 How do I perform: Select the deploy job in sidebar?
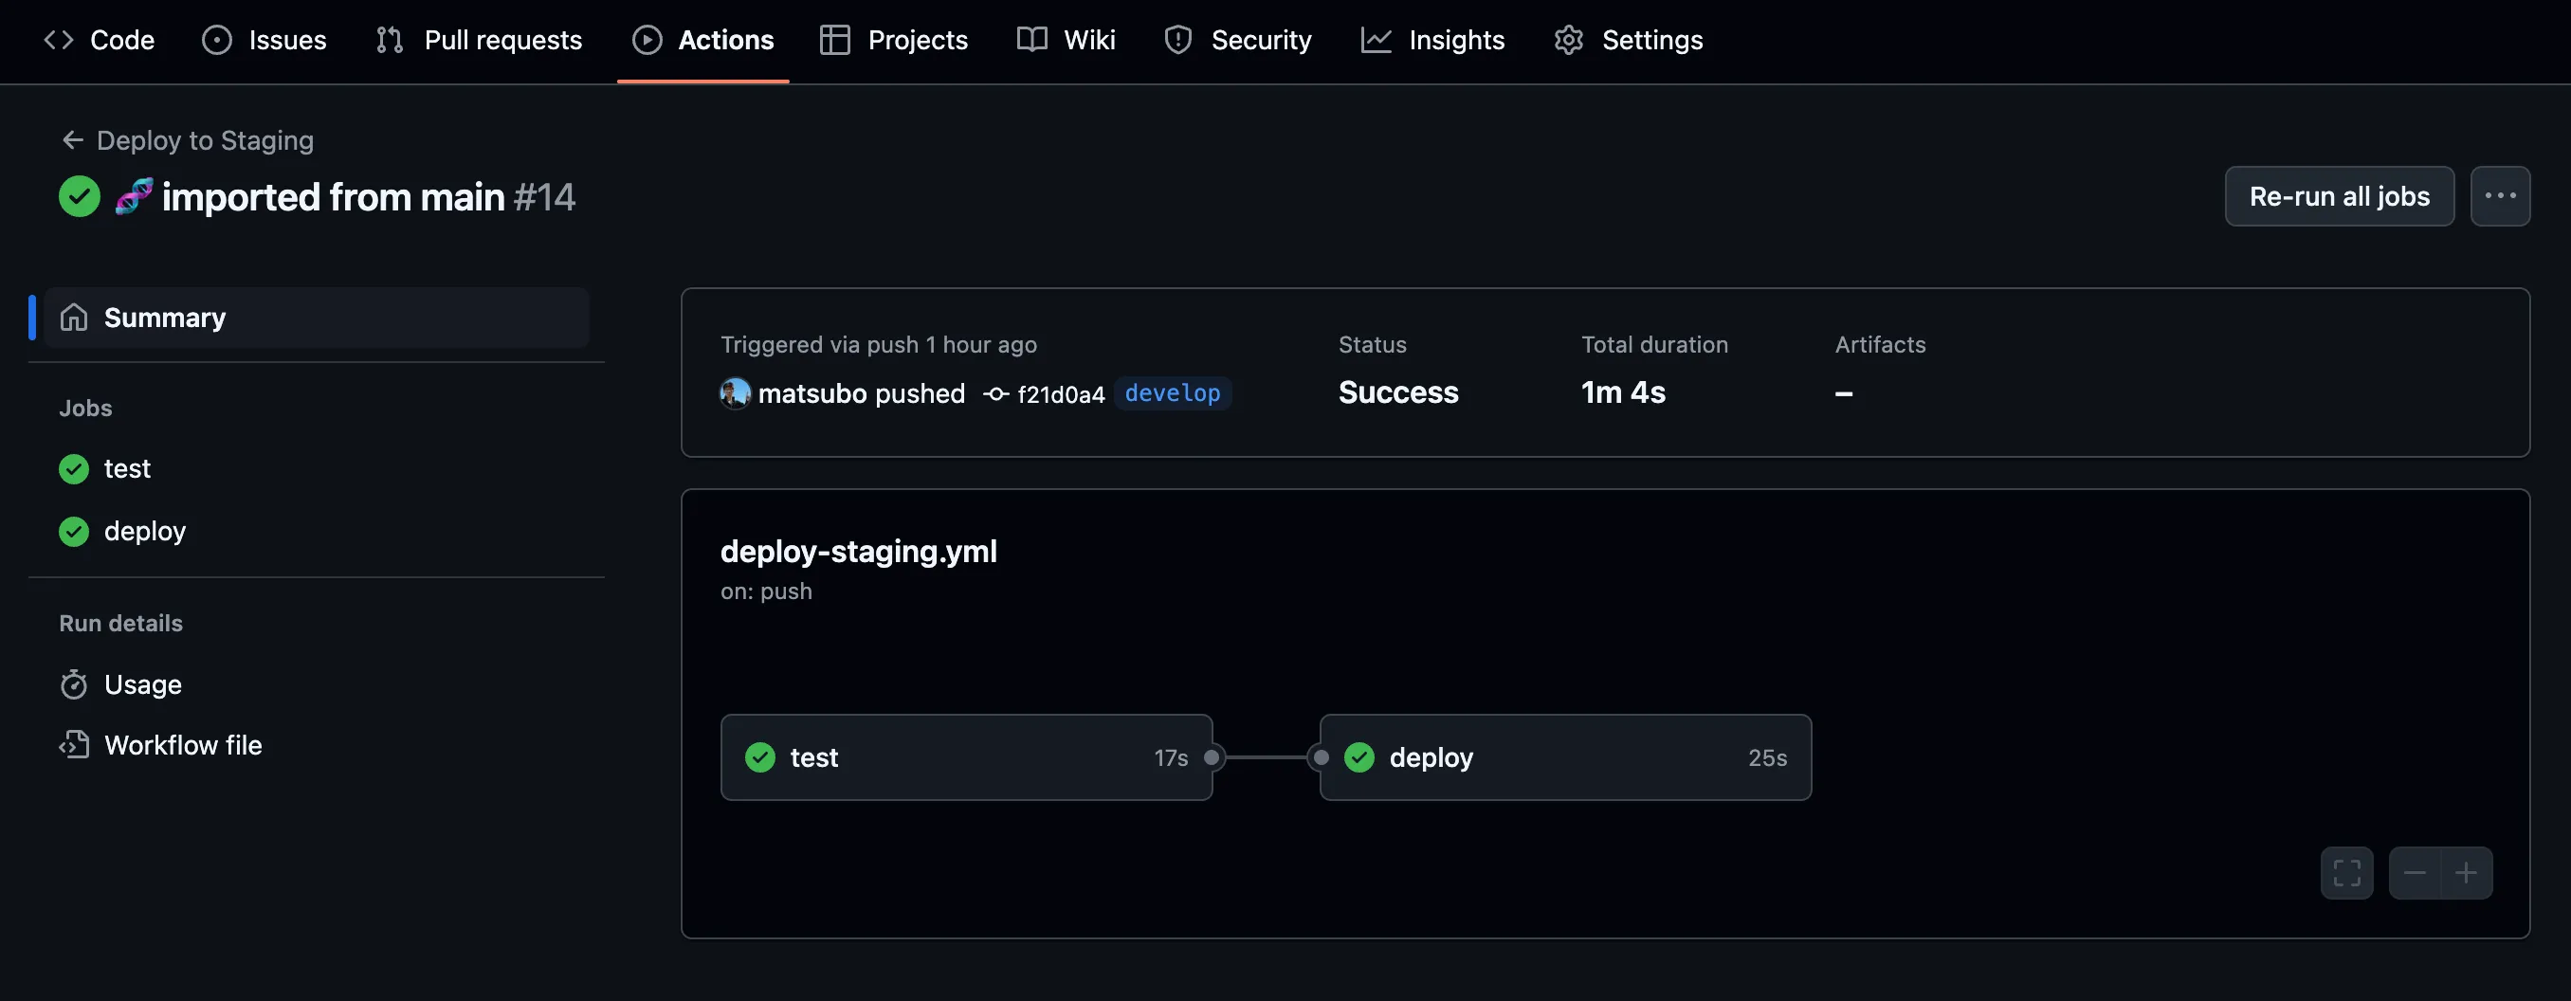[x=145, y=531]
